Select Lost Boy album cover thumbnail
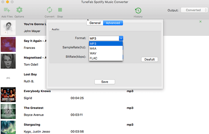 (8, 78)
